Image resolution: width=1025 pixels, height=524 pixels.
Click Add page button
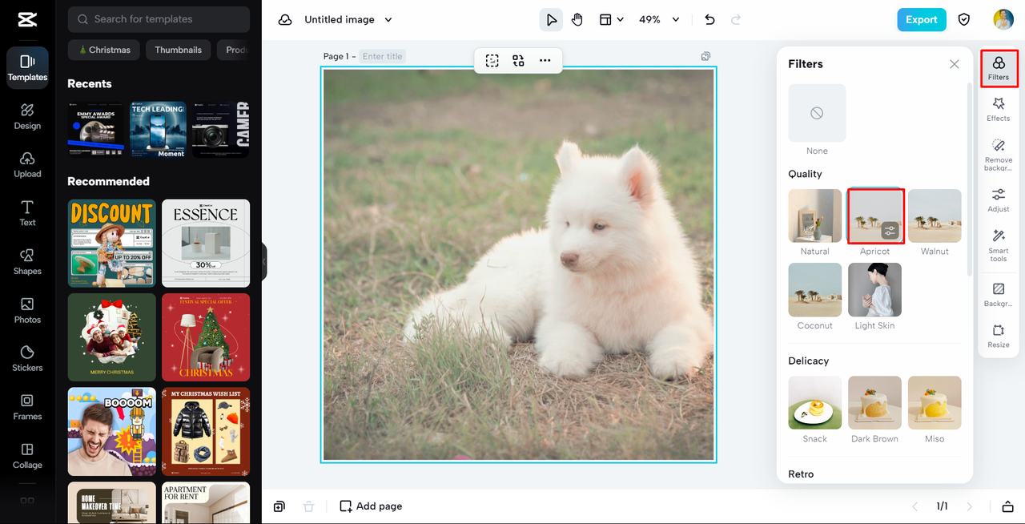tap(371, 506)
